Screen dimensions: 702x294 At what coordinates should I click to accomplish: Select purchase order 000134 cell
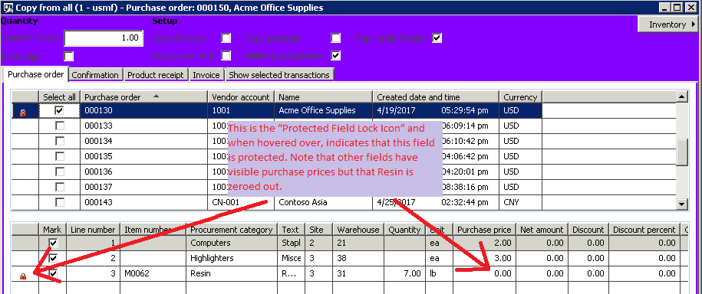point(143,141)
